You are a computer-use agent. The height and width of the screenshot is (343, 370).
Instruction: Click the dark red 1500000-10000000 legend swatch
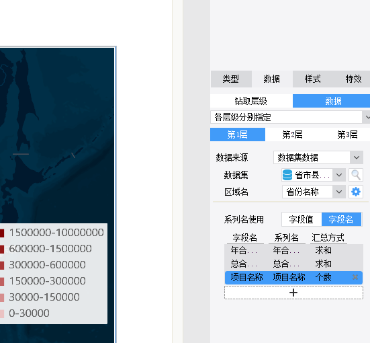(x=2, y=233)
